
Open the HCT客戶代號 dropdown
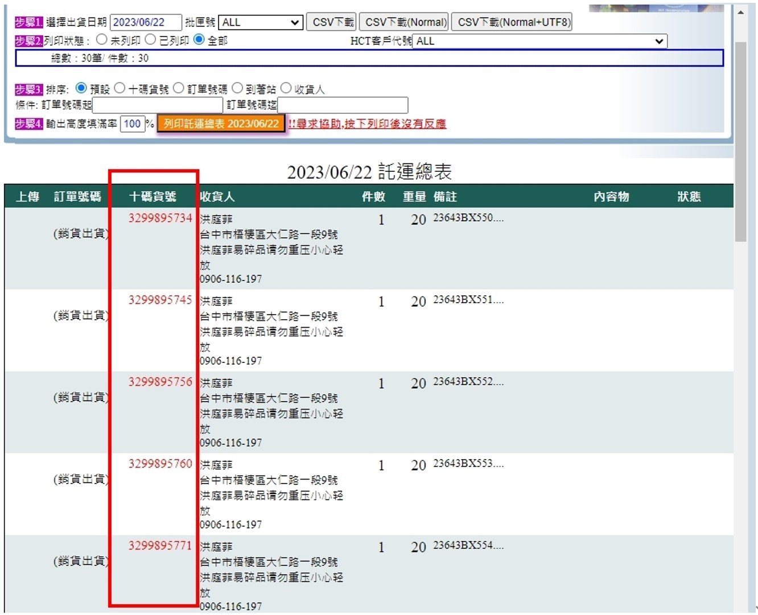[x=539, y=41]
